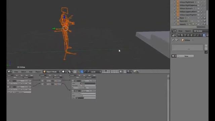The height and width of the screenshot is (121, 215).
Task: Toggle the pin icon in properties breadcrumb
Action: [x=173, y=40]
